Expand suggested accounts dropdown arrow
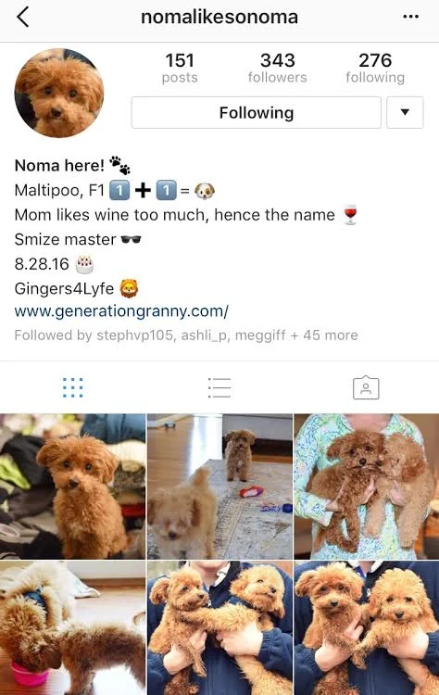This screenshot has width=439, height=695. [405, 112]
